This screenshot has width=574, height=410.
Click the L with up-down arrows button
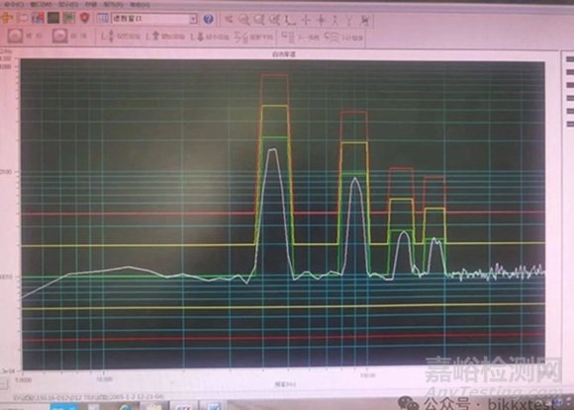(x=121, y=37)
